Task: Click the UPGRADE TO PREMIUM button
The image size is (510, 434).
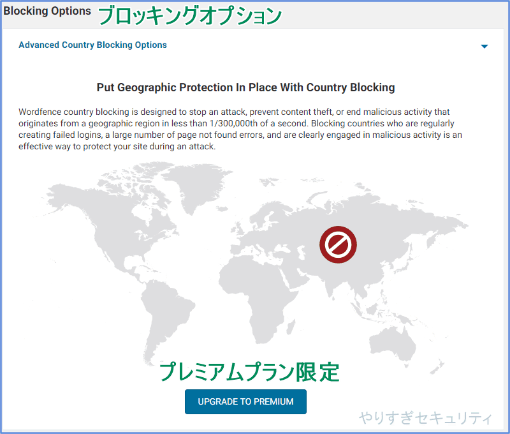Action: 245,401
